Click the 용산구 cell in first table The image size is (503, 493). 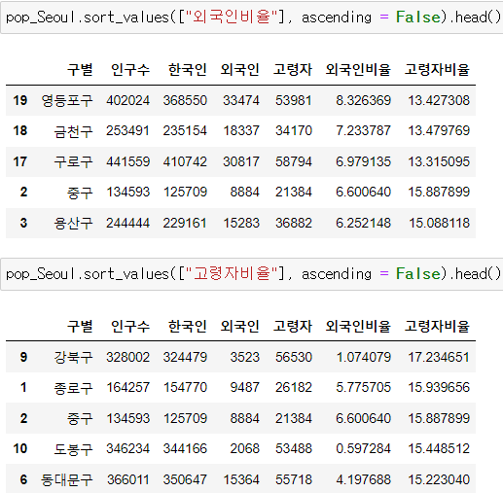point(73,223)
